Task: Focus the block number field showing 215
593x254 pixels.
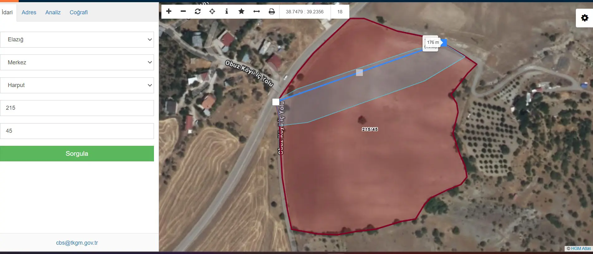Action: pyautogui.click(x=77, y=108)
